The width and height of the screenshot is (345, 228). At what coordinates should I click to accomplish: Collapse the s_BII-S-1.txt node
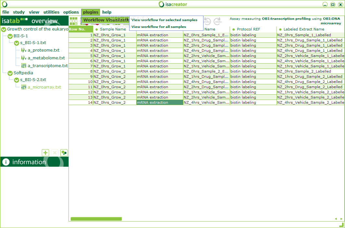click(x=17, y=43)
